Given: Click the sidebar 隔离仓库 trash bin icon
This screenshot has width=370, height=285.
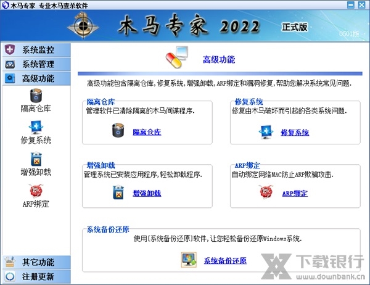Looking at the screenshot, I should click(36, 96).
